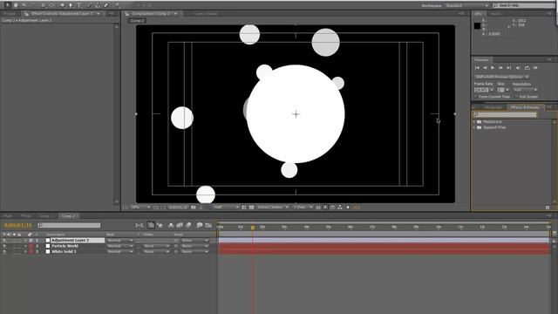Toggle loop option in Preview panel

527,68
